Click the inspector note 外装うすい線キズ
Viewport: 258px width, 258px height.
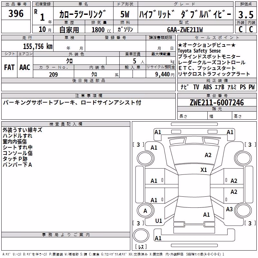pos(22,130)
